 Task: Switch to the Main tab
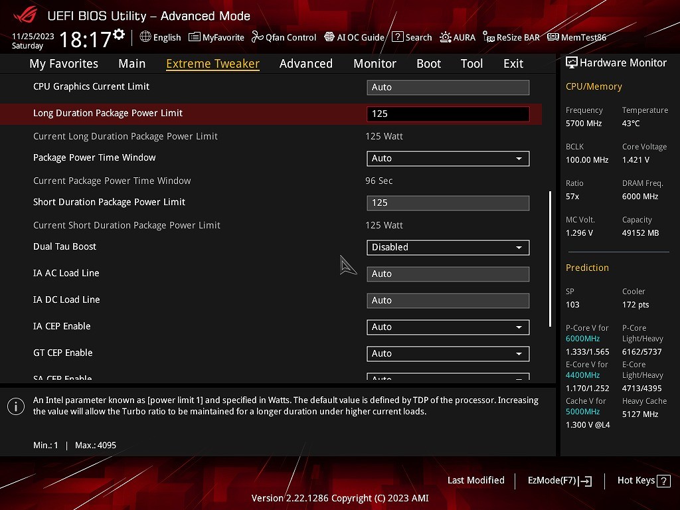pyautogui.click(x=132, y=63)
